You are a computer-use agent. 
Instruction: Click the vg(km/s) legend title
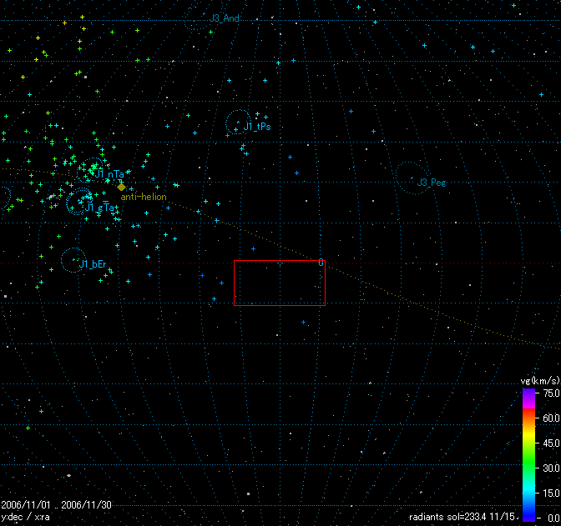pyautogui.click(x=540, y=381)
